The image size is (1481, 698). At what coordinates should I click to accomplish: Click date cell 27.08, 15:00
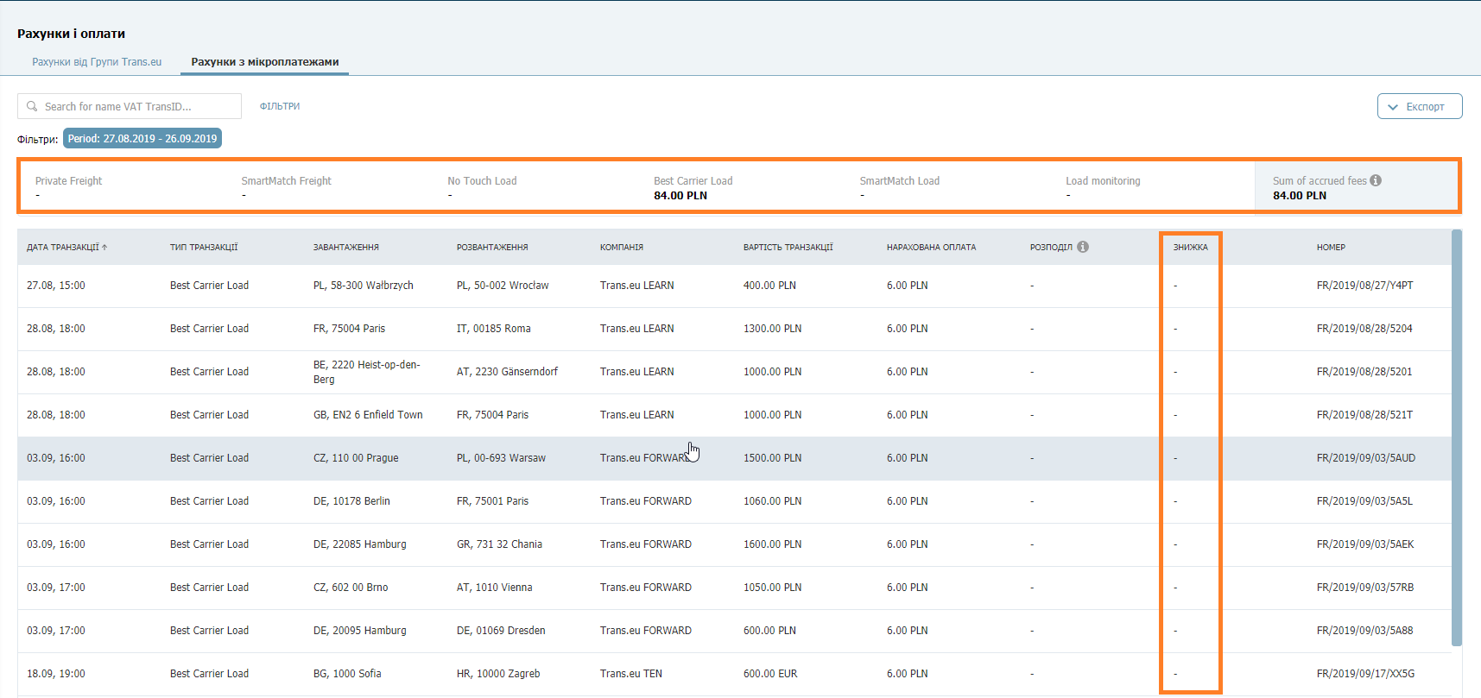coord(56,286)
